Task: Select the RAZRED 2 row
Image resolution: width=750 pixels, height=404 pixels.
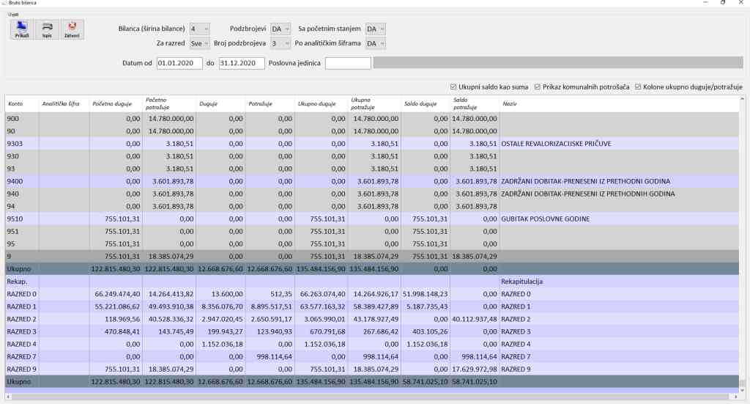Action: [x=22, y=319]
